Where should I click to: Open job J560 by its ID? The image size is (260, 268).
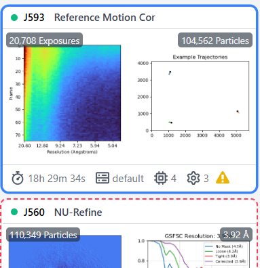(x=34, y=213)
